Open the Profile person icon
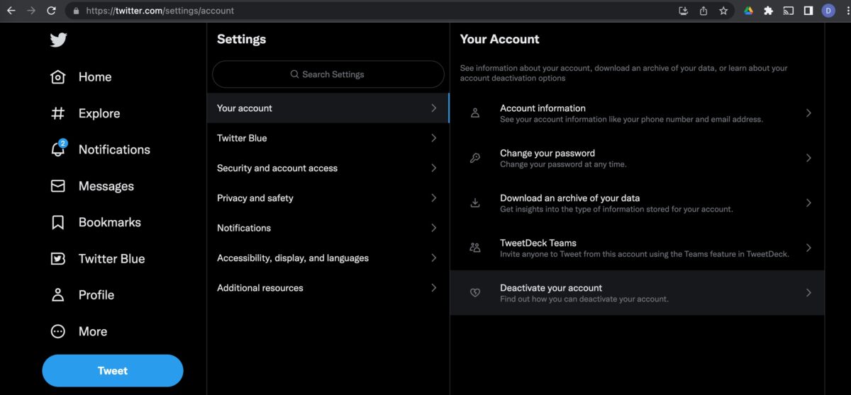The image size is (851, 395). point(58,295)
